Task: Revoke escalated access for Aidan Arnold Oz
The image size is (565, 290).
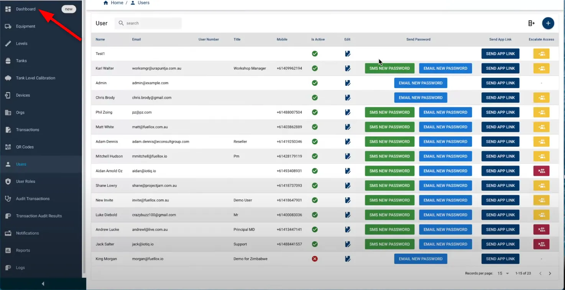Action: pos(541,171)
